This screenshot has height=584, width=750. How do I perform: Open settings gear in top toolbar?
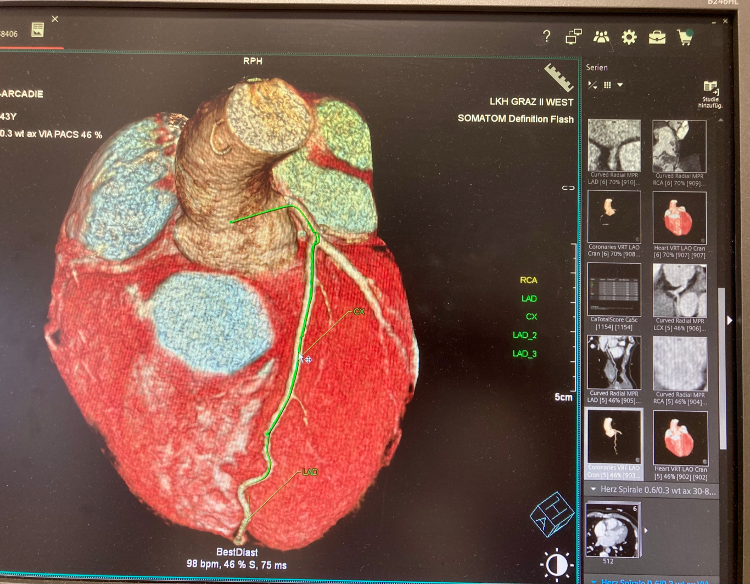tap(629, 37)
